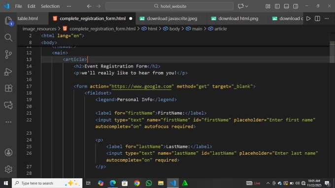The width and height of the screenshot is (335, 188).
Task: Click the Event Registration Form heading text
Action: point(116,66)
